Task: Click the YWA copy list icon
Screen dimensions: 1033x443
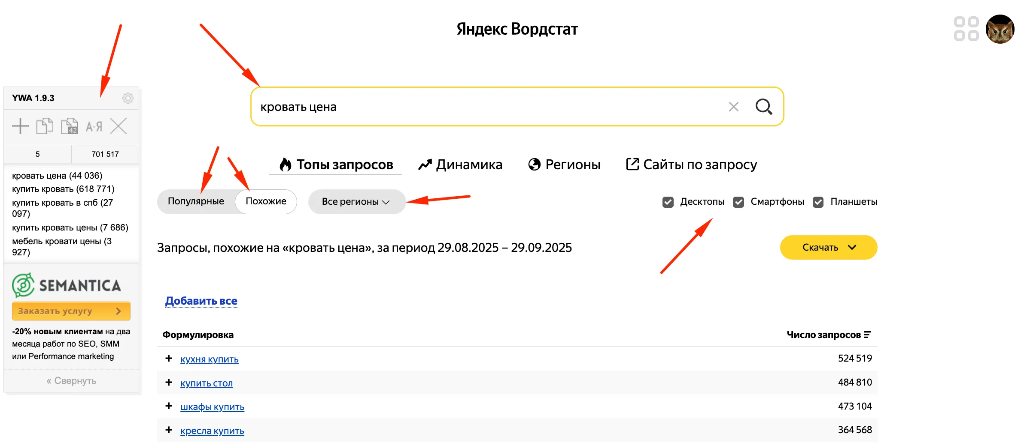Action: pyautogui.click(x=45, y=126)
